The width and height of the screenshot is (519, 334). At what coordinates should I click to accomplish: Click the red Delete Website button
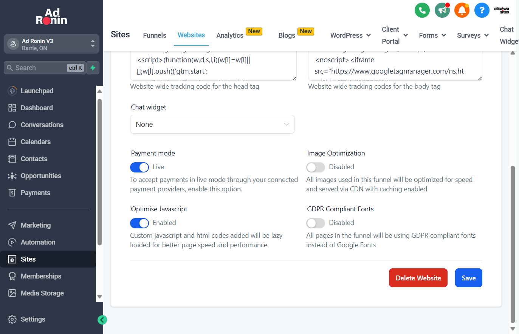418,278
